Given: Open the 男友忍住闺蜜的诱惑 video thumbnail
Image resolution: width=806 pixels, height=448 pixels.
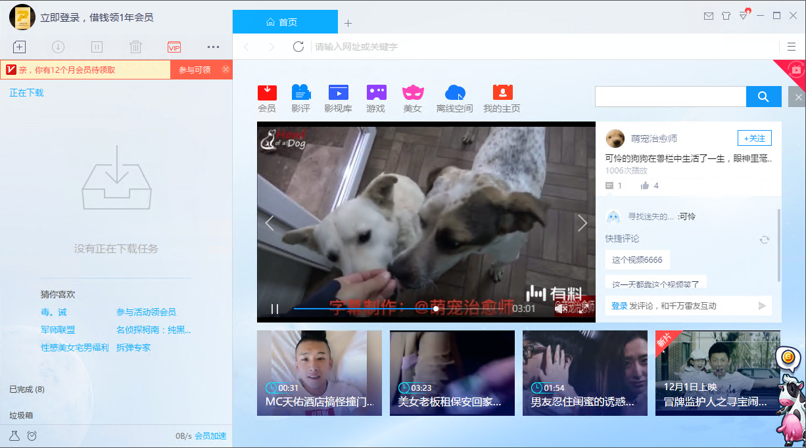Looking at the screenshot, I should click(585, 373).
